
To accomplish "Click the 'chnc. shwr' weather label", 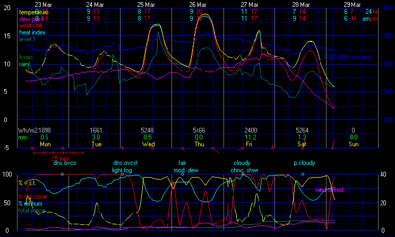I will point(244,170).
